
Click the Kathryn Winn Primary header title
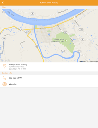(49, 3)
